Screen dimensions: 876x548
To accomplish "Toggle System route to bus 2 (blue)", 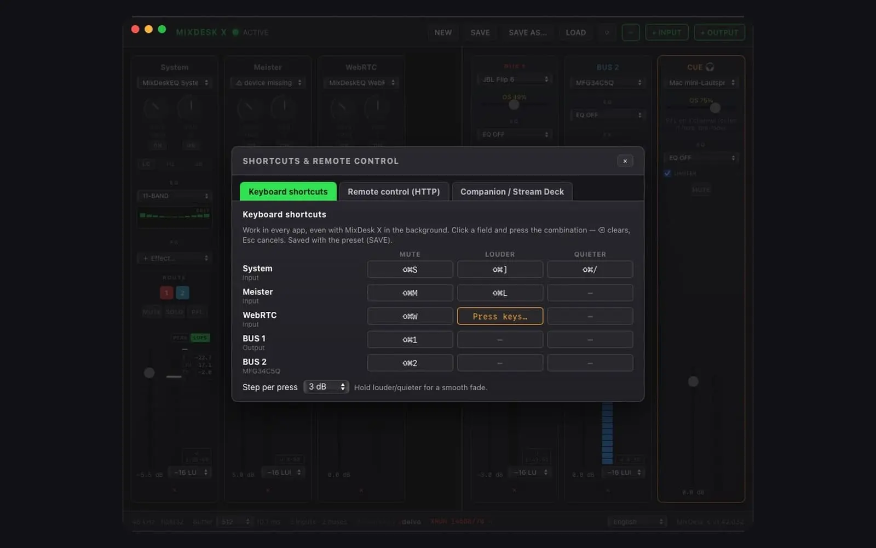I will (182, 293).
